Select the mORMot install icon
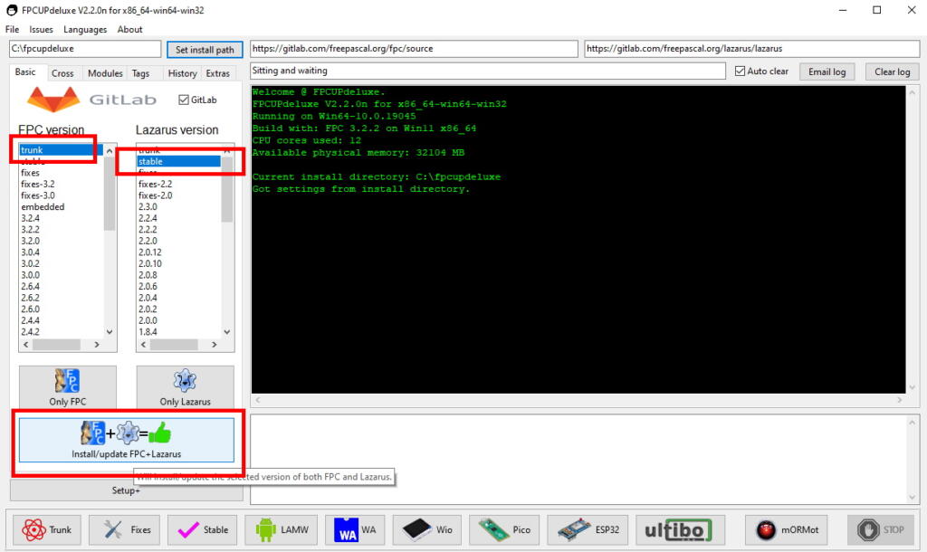The image size is (927, 552). tap(785, 529)
